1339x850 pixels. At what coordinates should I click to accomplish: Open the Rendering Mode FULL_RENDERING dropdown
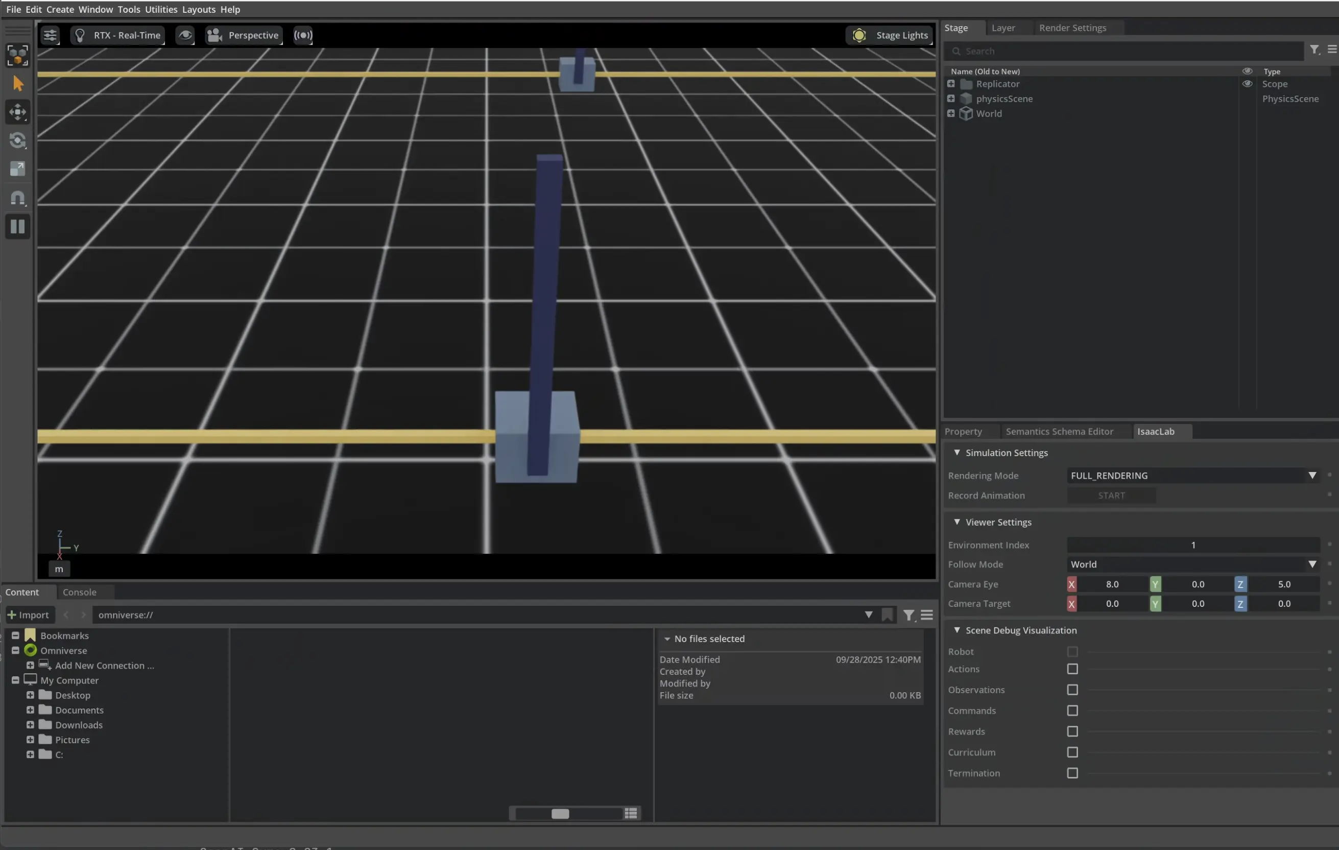click(x=1312, y=475)
